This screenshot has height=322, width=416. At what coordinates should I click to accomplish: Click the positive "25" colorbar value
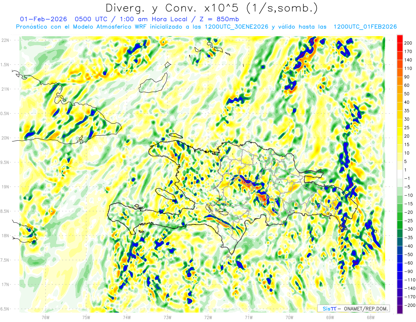point(407,128)
